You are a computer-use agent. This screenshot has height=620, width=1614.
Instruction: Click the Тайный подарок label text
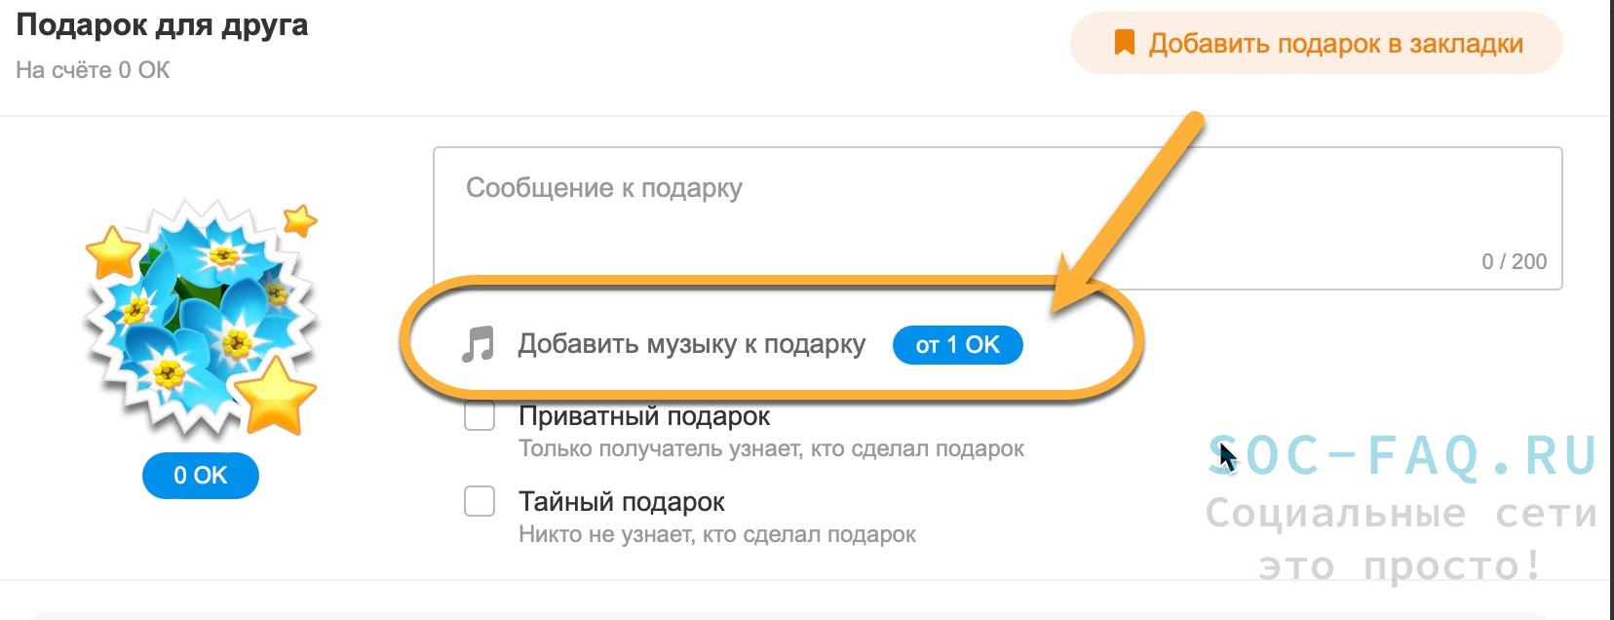622,502
